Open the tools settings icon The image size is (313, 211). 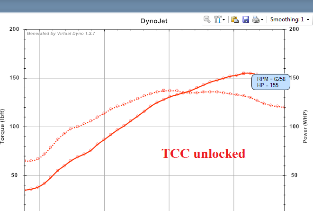[217, 19]
